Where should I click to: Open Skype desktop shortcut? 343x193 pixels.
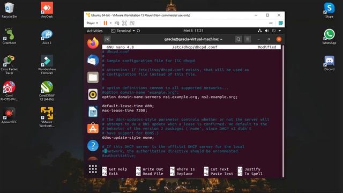(329, 10)
